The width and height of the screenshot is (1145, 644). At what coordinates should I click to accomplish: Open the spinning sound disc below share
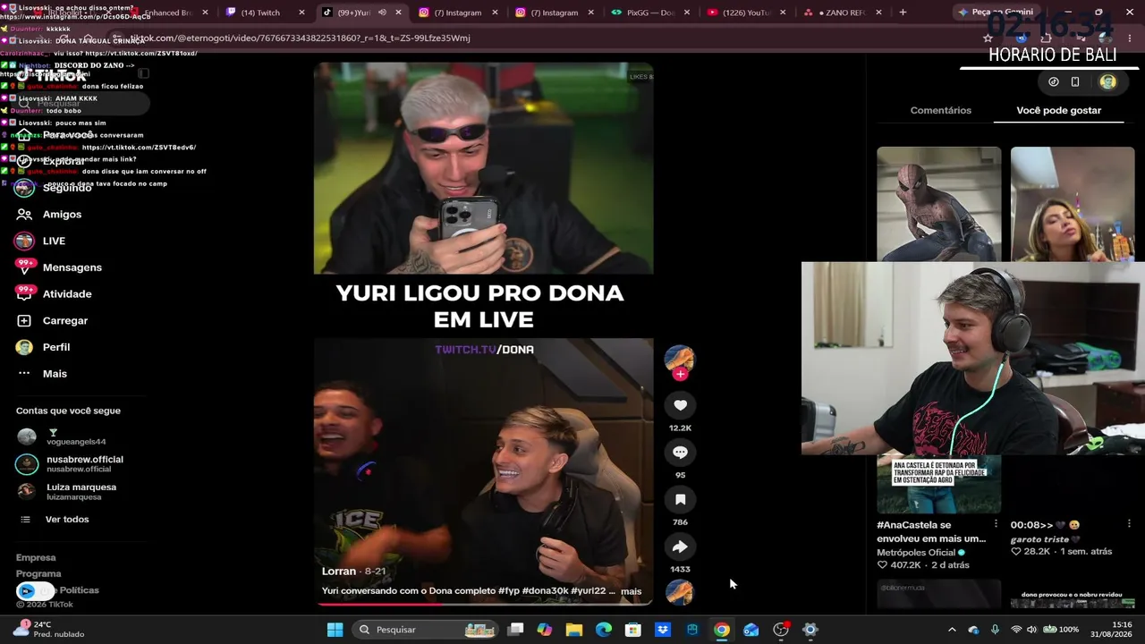[680, 592]
